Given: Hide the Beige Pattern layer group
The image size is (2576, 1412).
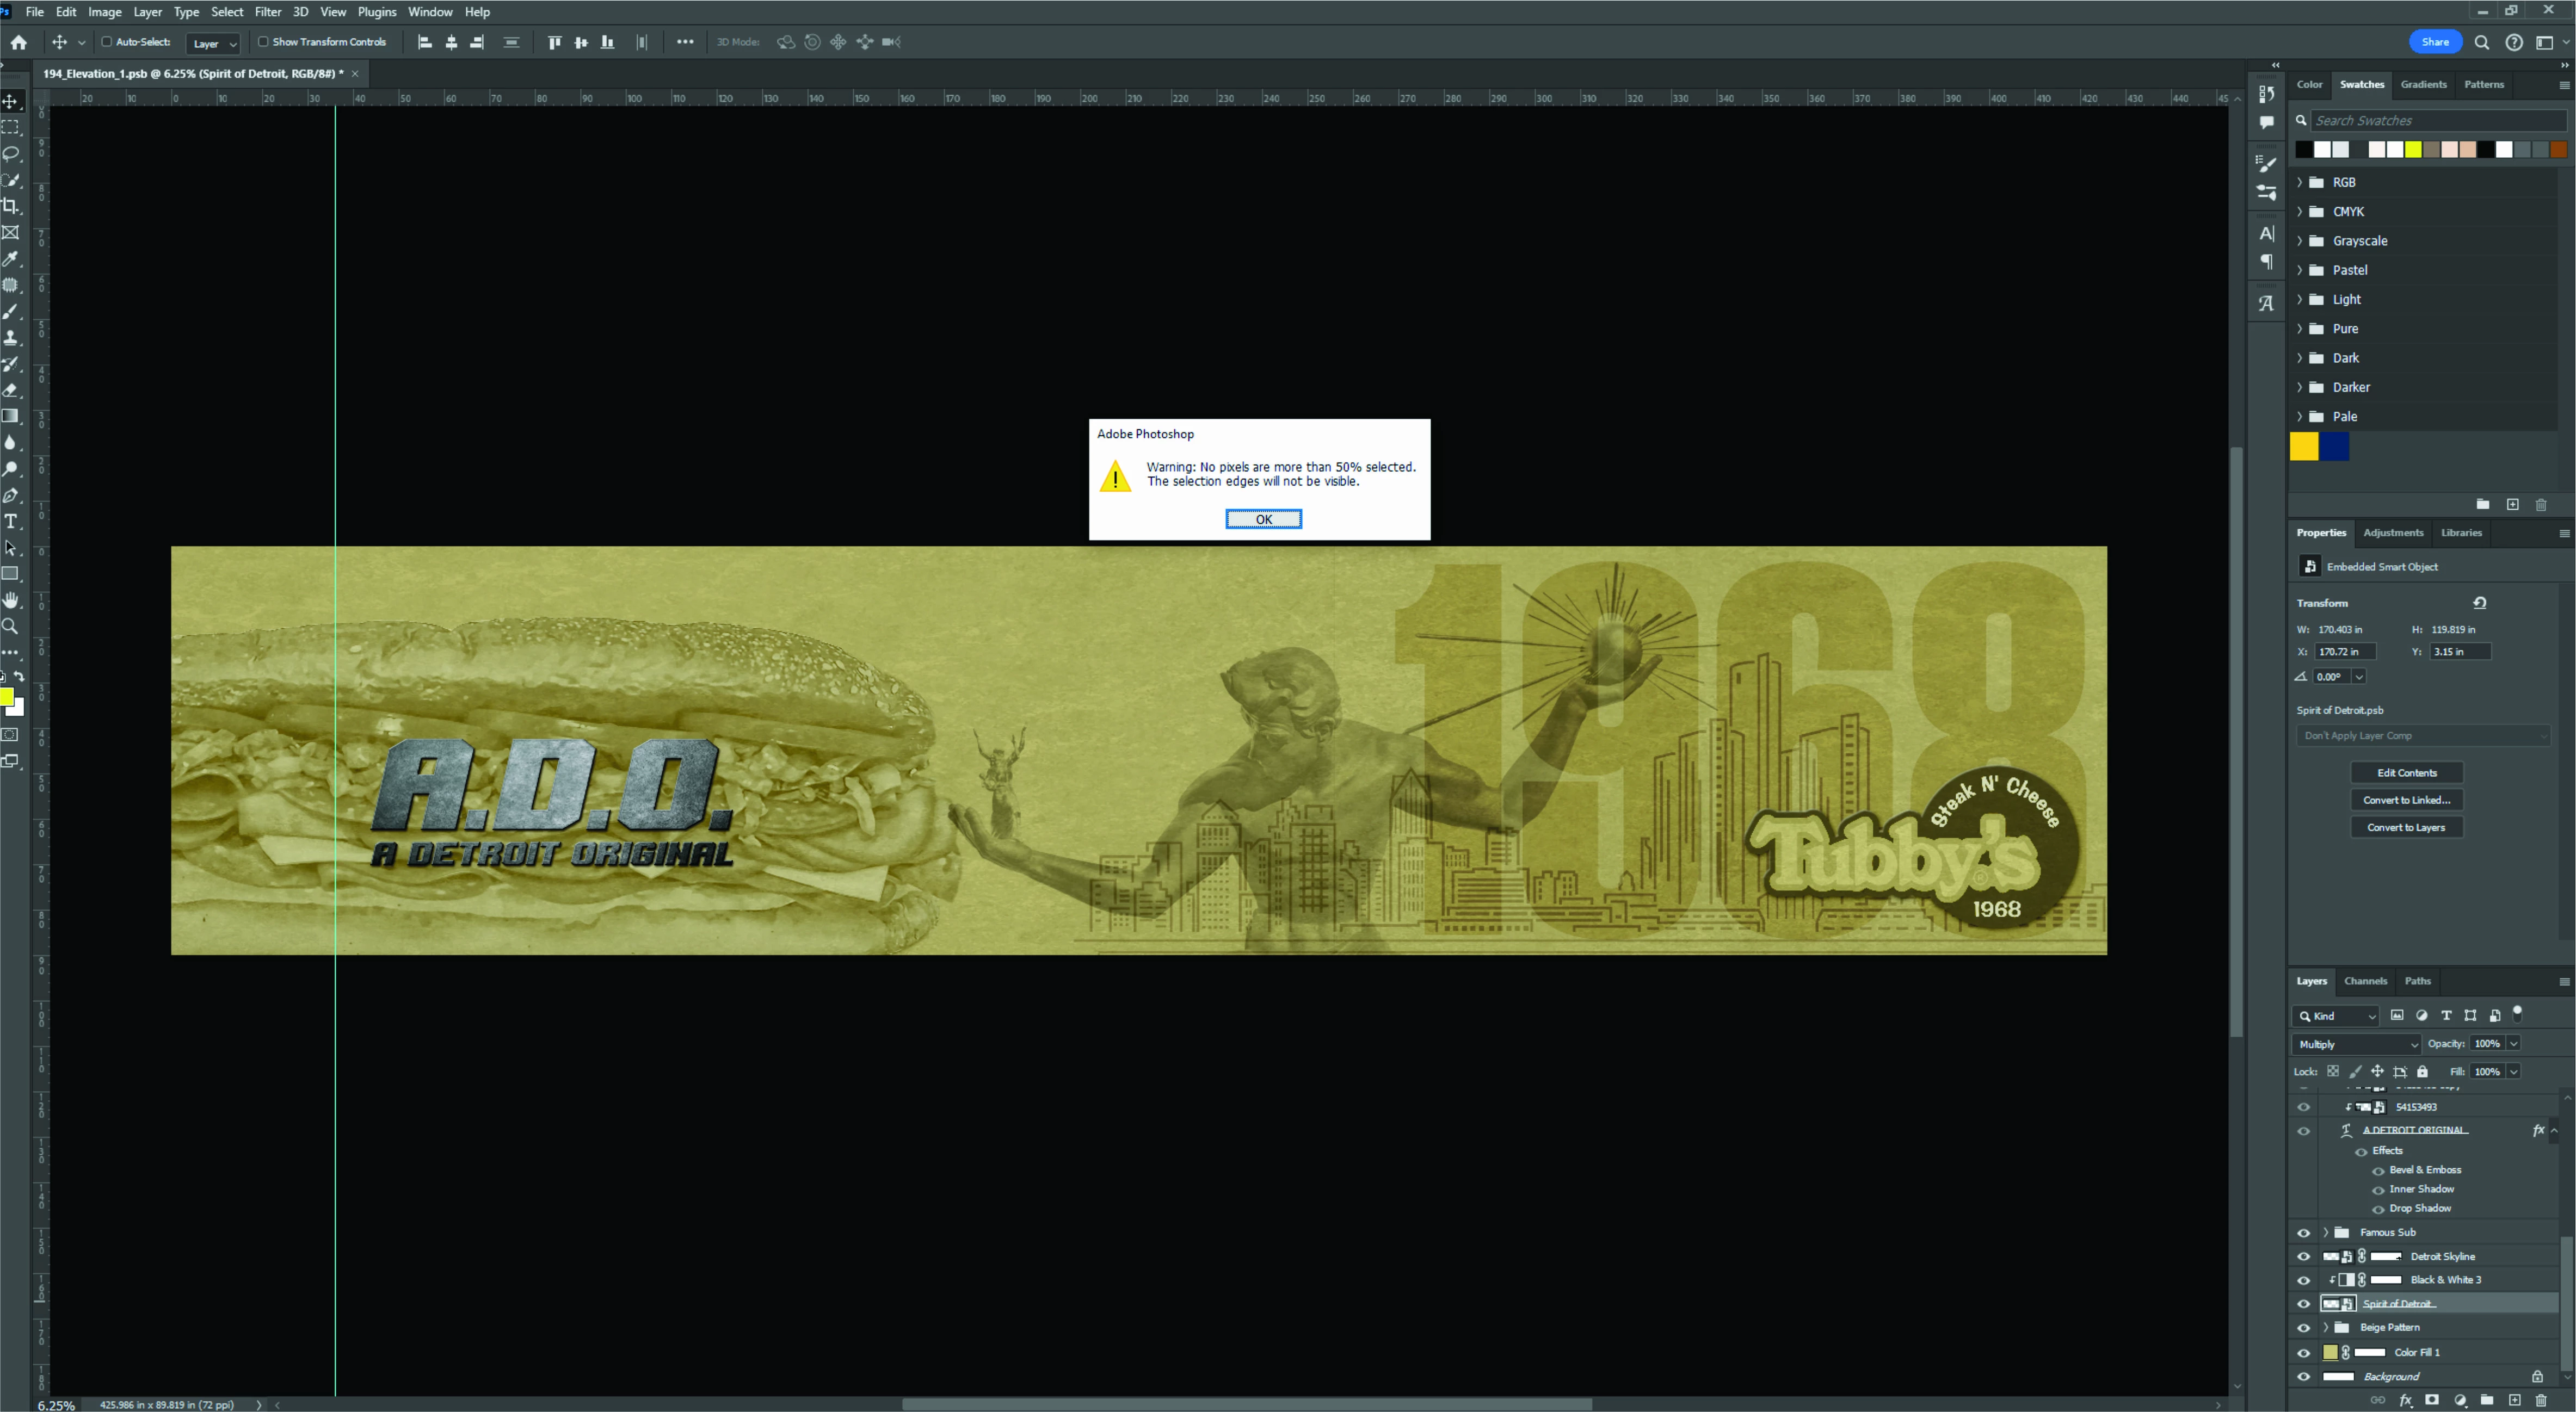Looking at the screenshot, I should click(2303, 1327).
